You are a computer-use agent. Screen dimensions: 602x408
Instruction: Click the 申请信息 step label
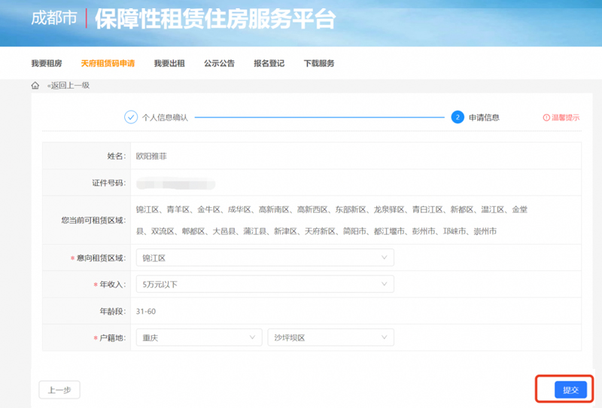(x=484, y=117)
